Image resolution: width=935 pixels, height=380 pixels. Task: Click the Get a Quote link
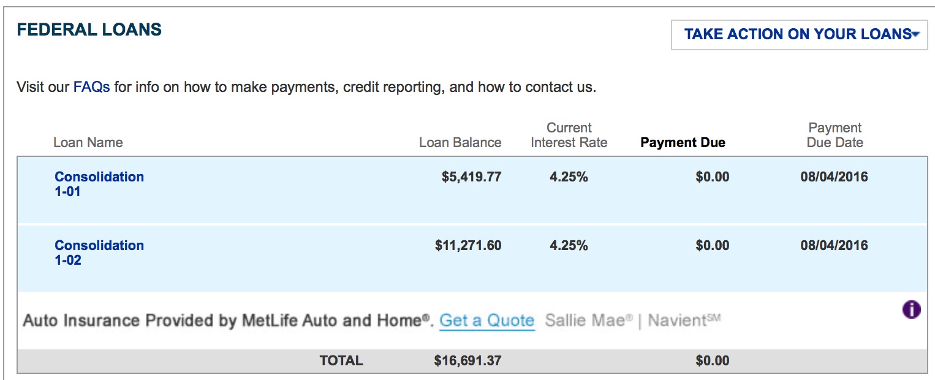pyautogui.click(x=486, y=321)
